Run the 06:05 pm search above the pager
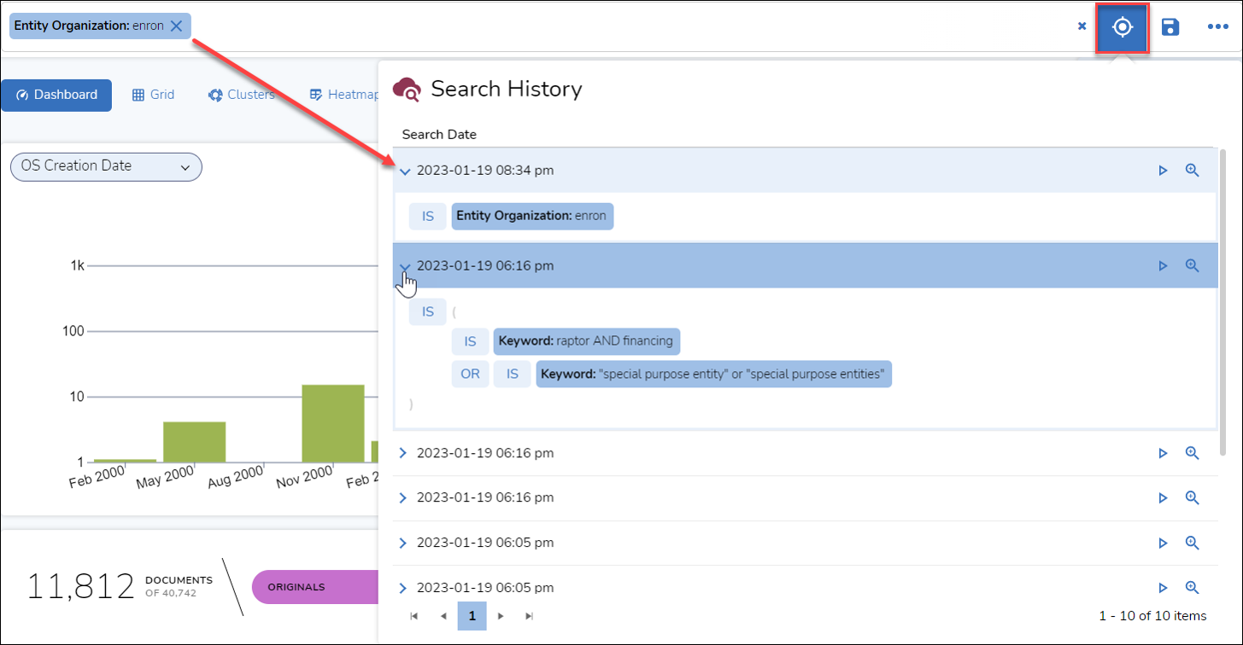 pyautogui.click(x=1163, y=588)
